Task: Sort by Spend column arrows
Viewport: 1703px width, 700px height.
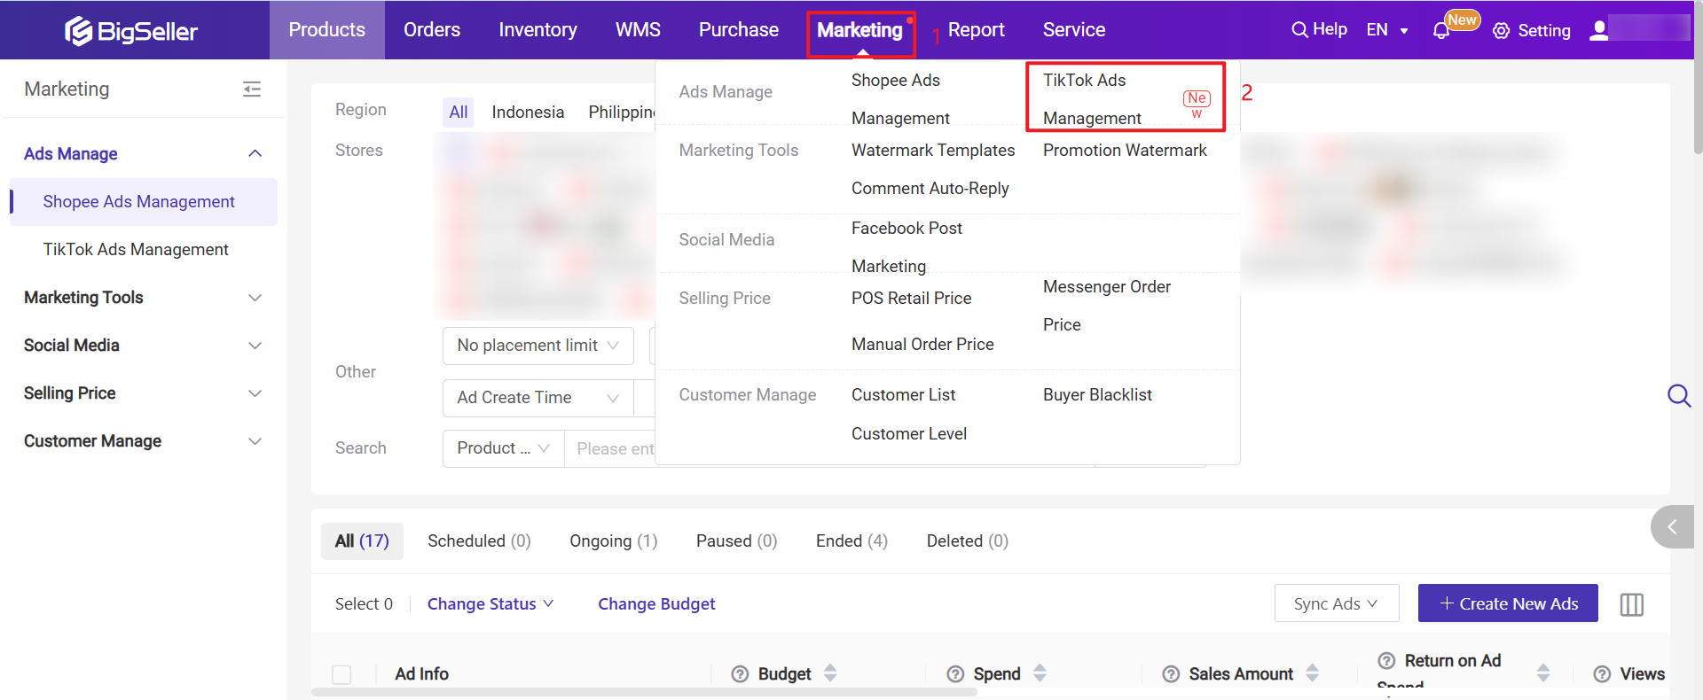Action: pos(1040,673)
